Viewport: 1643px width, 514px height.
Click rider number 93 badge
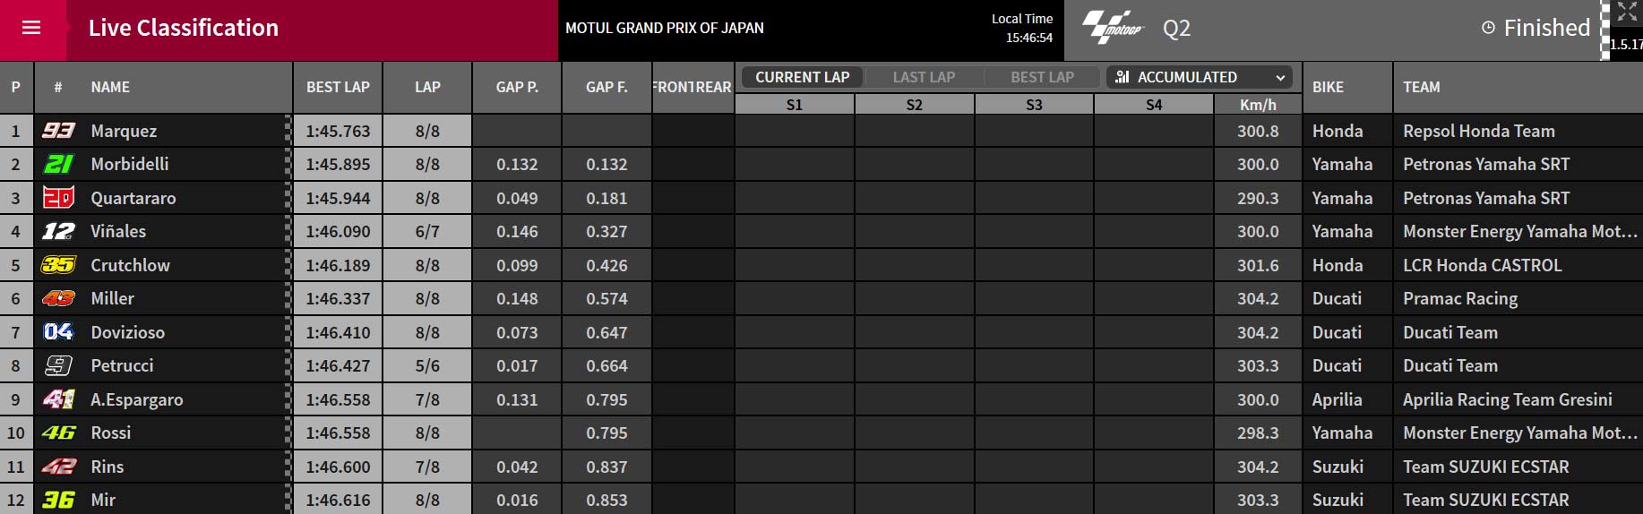click(58, 131)
